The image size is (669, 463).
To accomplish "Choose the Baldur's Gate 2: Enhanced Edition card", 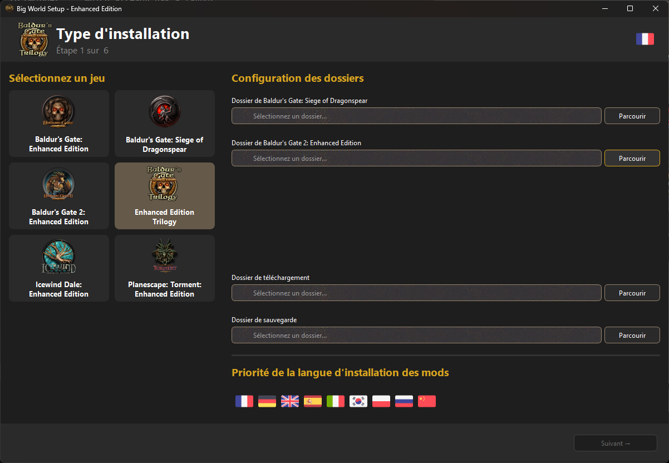I will click(59, 196).
